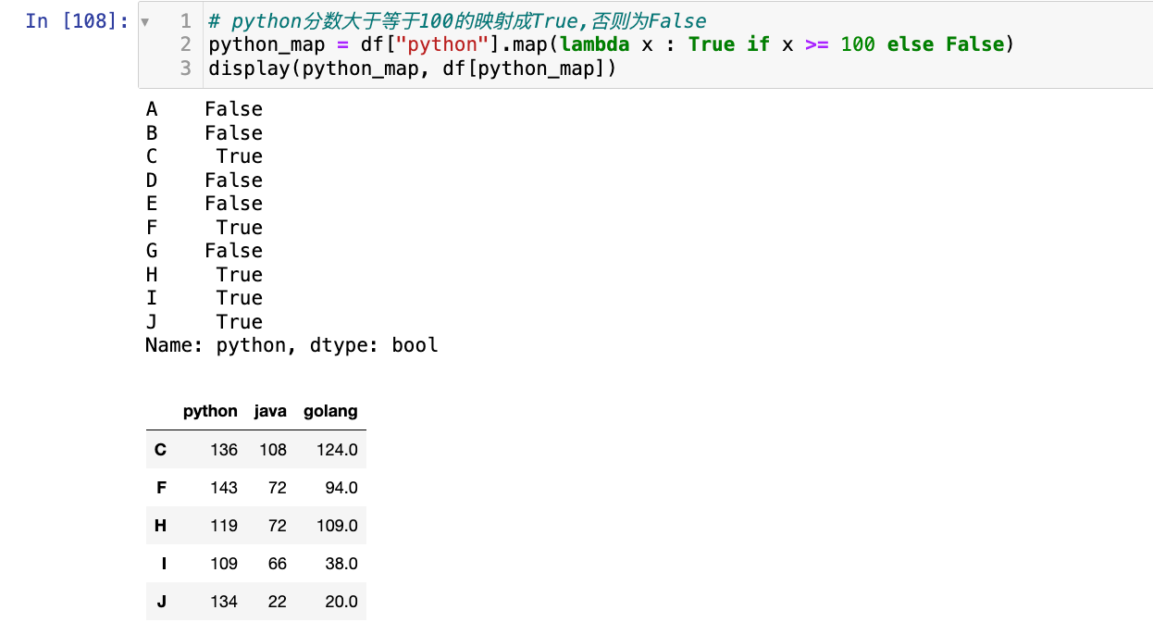
Task: Select row index J in the table
Action: 161,602
